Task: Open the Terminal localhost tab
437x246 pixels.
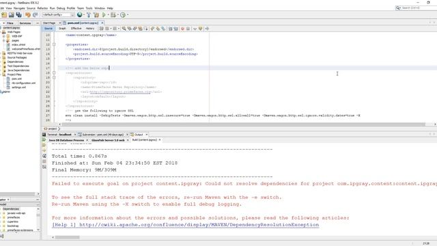Action: (x=59, y=135)
